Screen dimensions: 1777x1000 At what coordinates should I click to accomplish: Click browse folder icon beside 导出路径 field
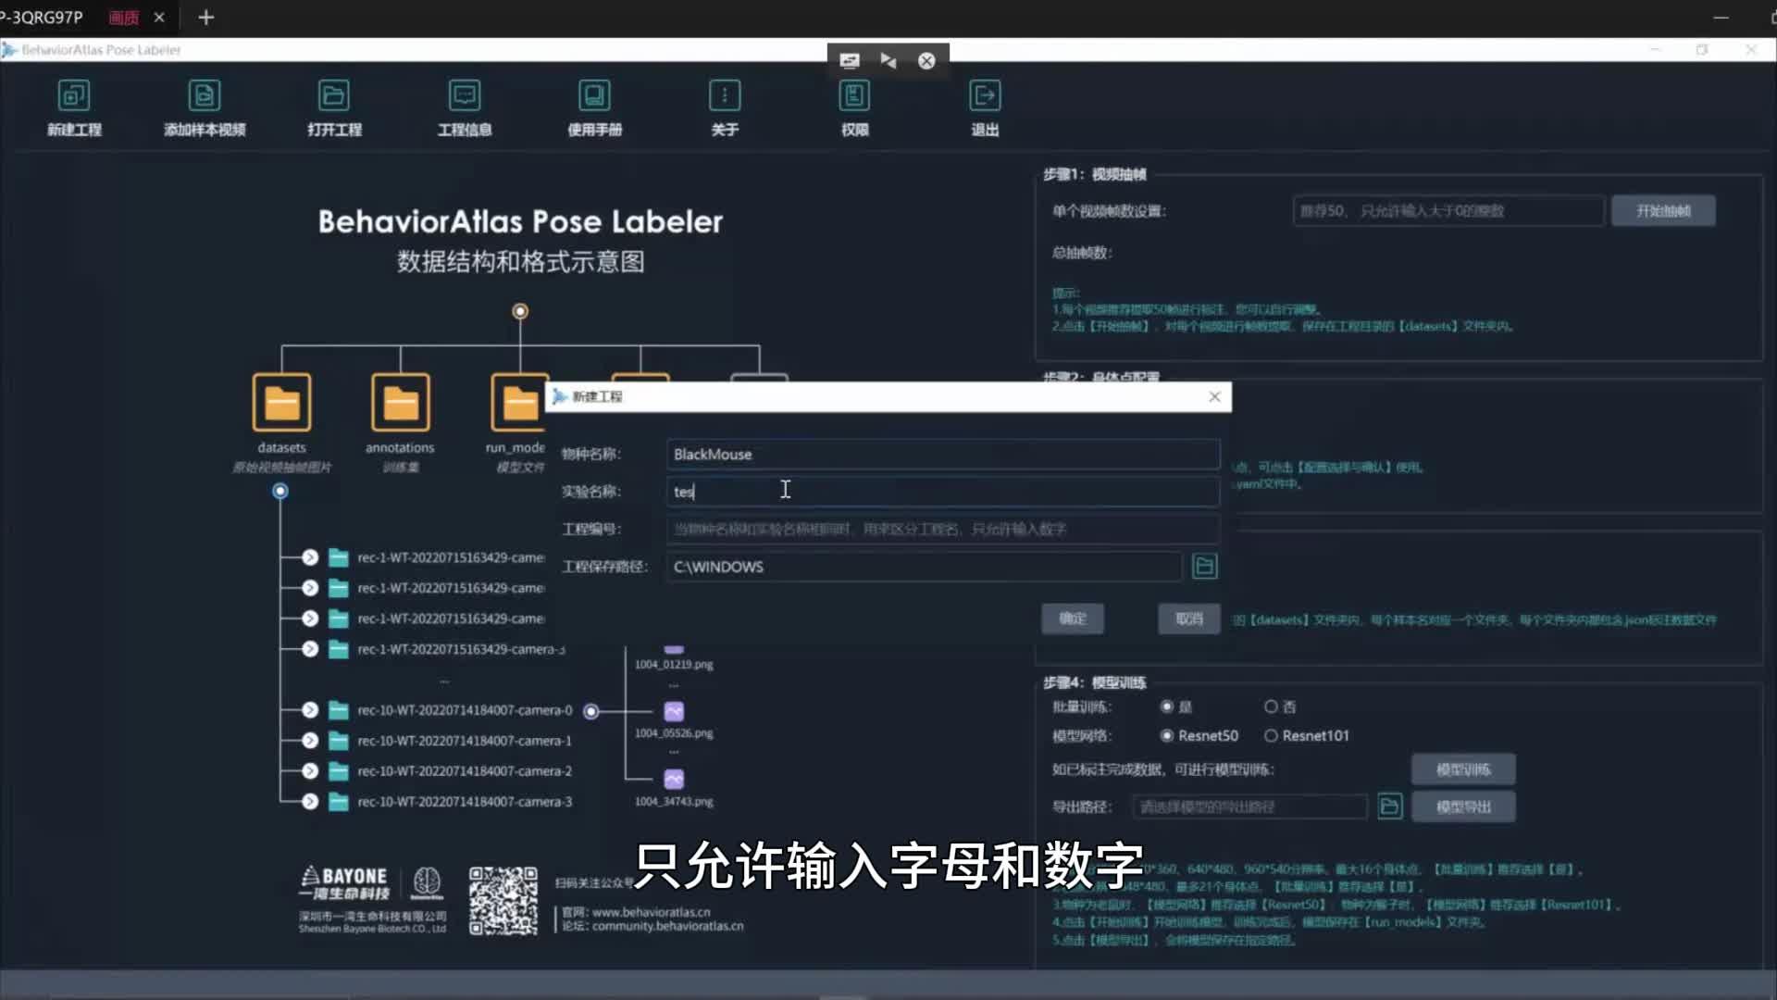[x=1389, y=806]
